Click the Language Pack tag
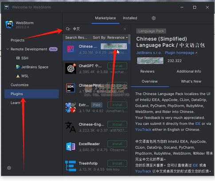 pos(151,31)
